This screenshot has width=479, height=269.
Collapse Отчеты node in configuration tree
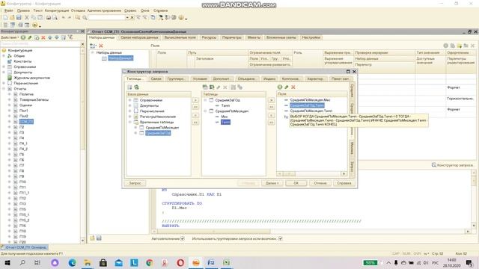click(x=4, y=89)
